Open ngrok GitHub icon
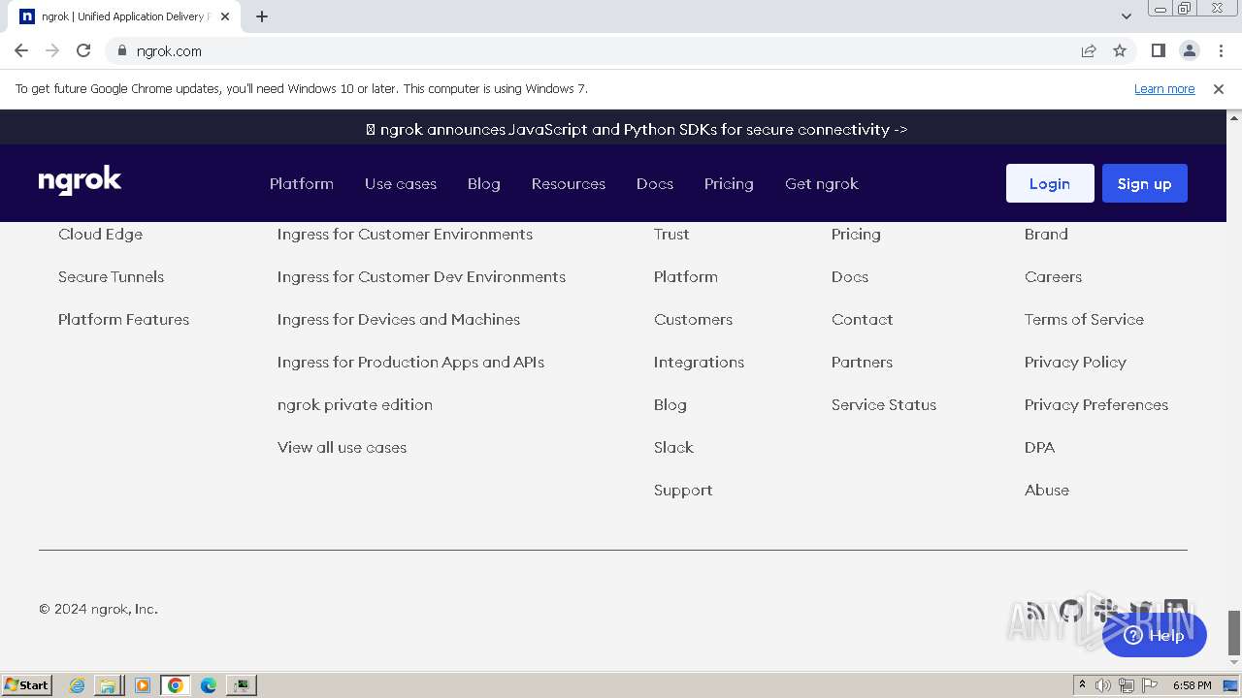Image resolution: width=1242 pixels, height=698 pixels. tap(1071, 611)
